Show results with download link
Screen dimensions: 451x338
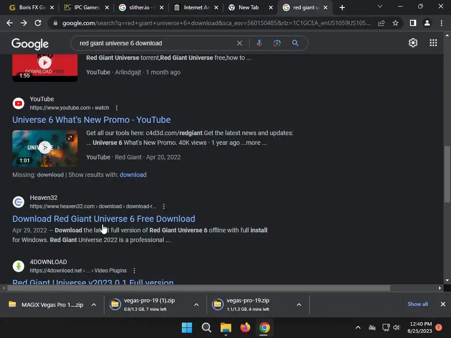click(x=133, y=175)
